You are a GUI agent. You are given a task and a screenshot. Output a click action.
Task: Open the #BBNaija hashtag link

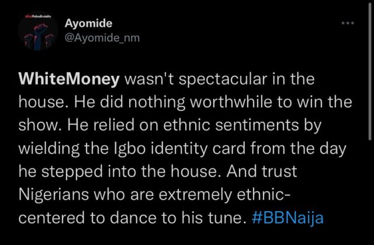(x=288, y=218)
